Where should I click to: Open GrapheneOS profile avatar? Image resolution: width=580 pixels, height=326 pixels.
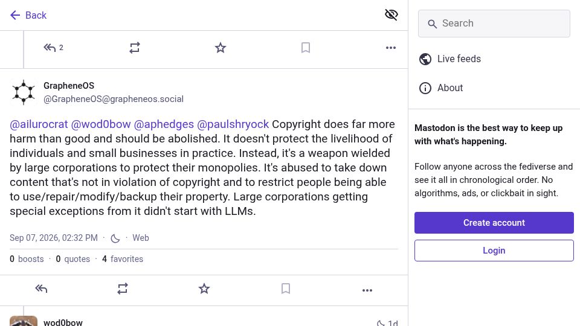click(24, 92)
